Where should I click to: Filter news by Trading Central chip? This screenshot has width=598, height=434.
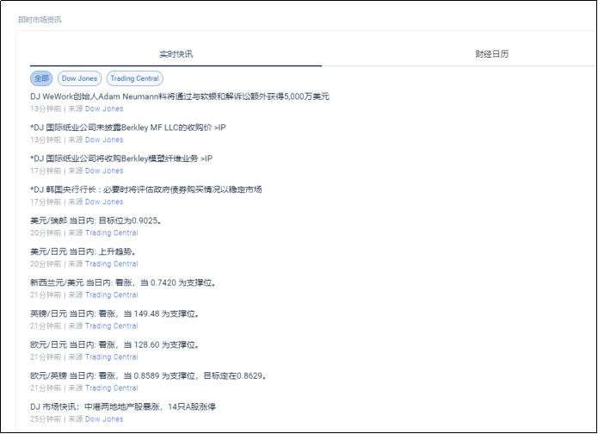pyautogui.click(x=134, y=78)
